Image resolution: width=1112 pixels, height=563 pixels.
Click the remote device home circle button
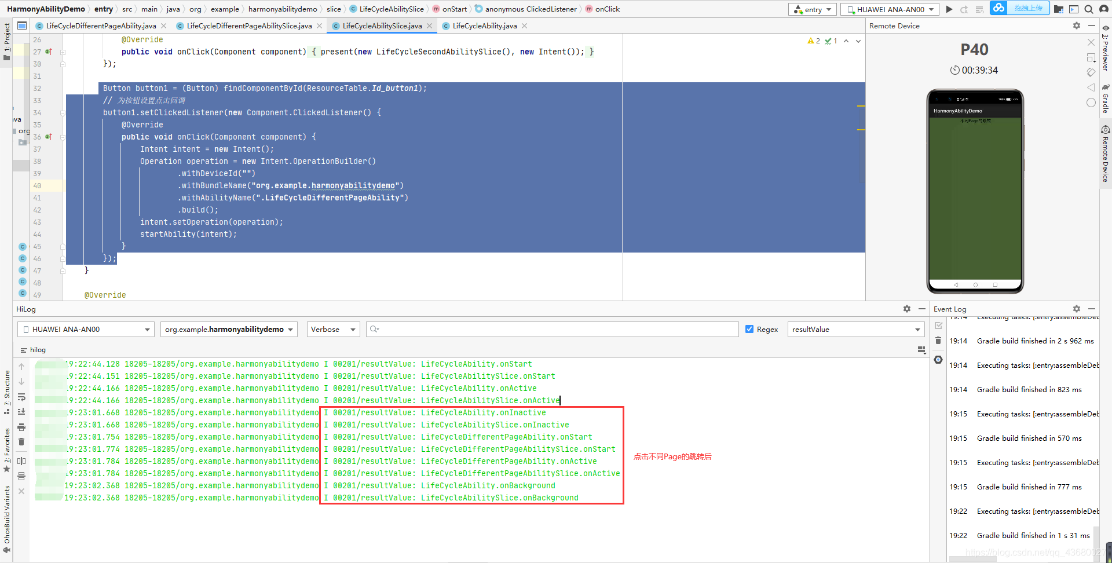(1091, 103)
